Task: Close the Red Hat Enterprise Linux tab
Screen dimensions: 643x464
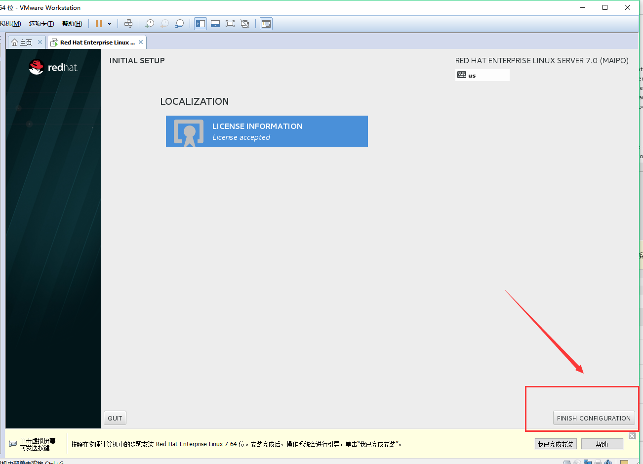Action: [141, 42]
